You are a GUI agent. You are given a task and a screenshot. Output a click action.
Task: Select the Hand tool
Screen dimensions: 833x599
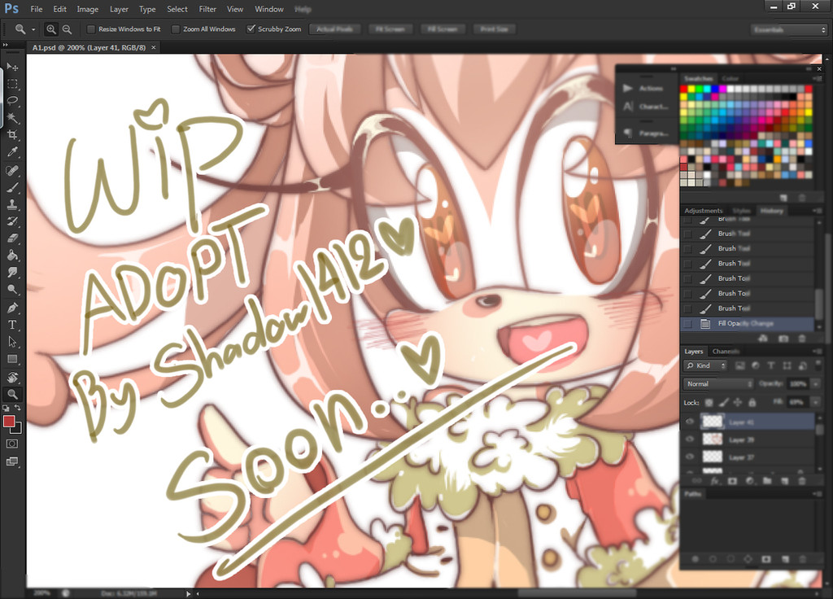pyautogui.click(x=12, y=378)
